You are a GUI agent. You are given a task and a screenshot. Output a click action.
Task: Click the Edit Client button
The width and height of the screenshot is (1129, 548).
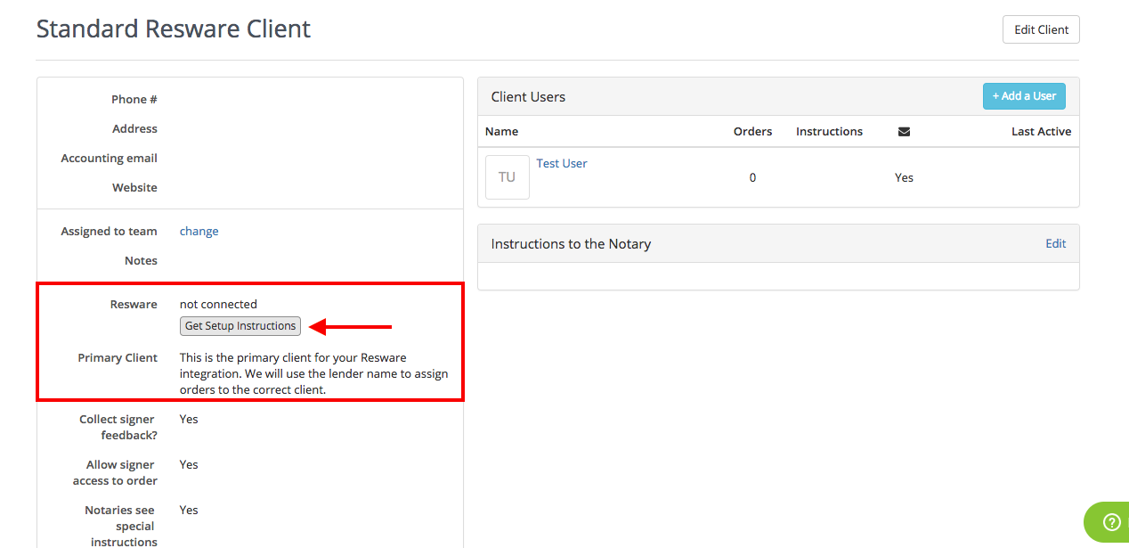click(x=1041, y=29)
